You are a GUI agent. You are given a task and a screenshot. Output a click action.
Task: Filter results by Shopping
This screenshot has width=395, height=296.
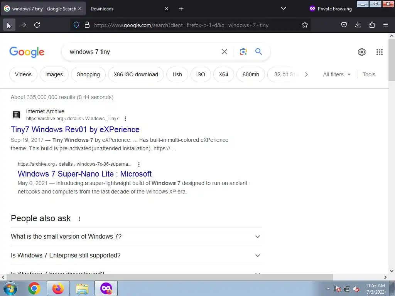click(88, 74)
